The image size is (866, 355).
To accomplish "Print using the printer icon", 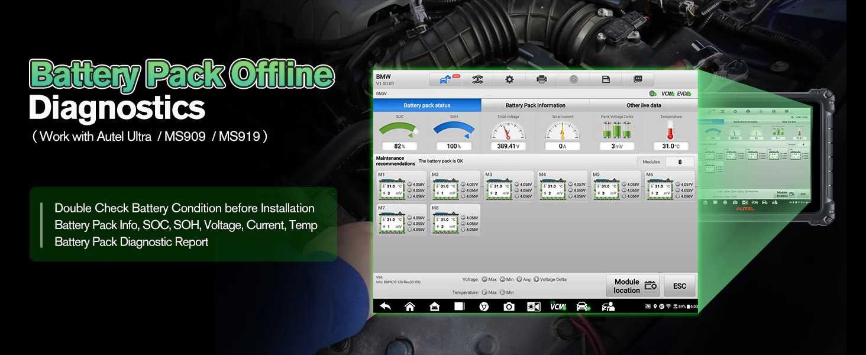I will [541, 79].
